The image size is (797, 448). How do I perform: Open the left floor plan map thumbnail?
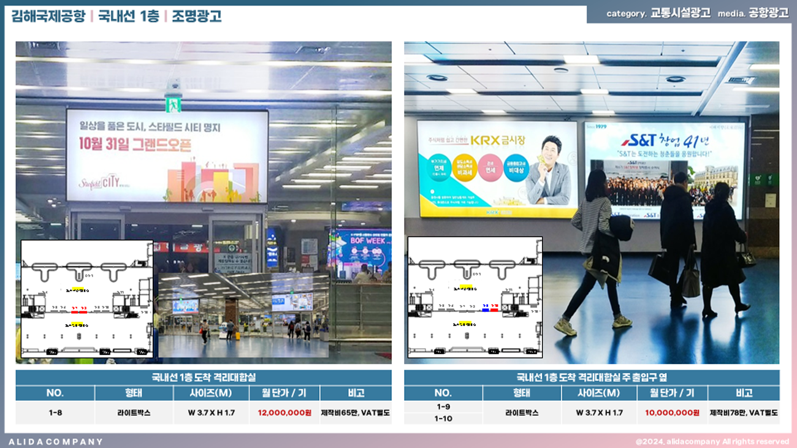[x=86, y=298]
